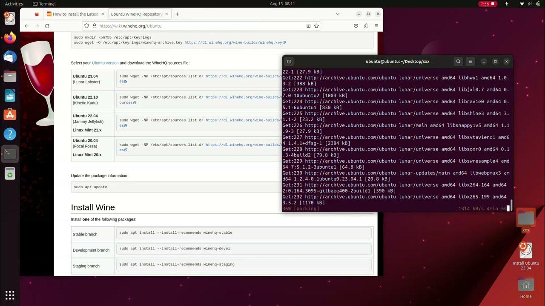Screen dimensions: 545x306
Task: Show site info via padlock icon
Action: coord(94,26)
